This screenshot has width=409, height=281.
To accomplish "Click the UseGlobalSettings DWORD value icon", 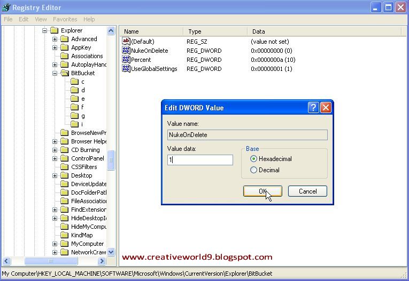I will [126, 69].
